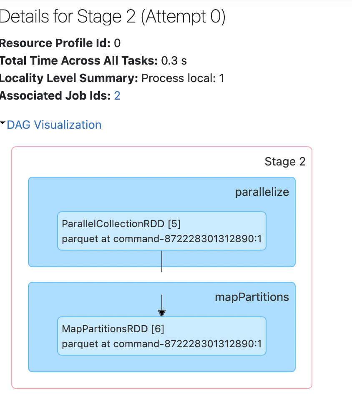Collapse the DAG Visualization disclosure triangle
352x396 pixels.
[x=3, y=123]
